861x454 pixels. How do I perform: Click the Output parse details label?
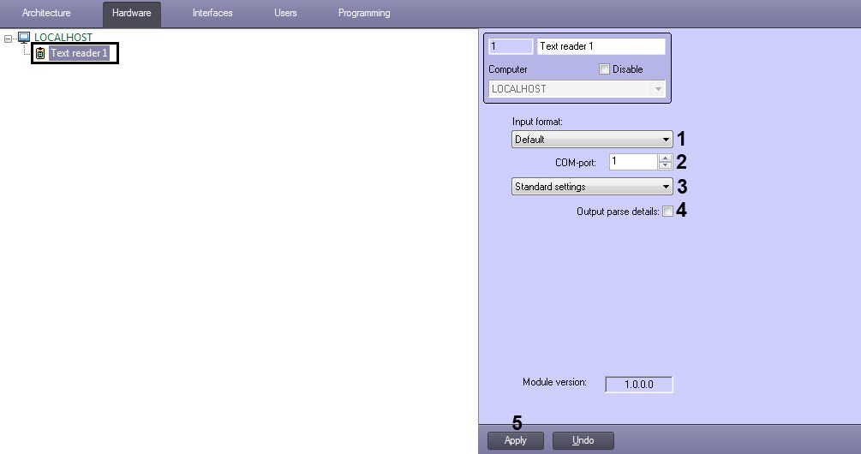click(x=618, y=212)
